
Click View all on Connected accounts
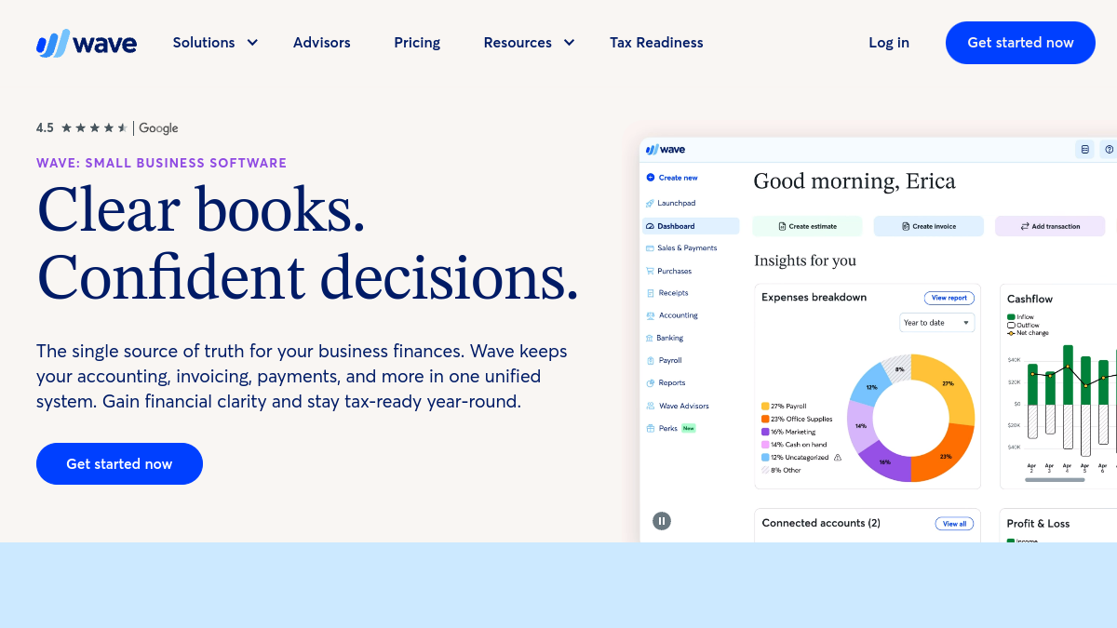pyautogui.click(x=954, y=524)
